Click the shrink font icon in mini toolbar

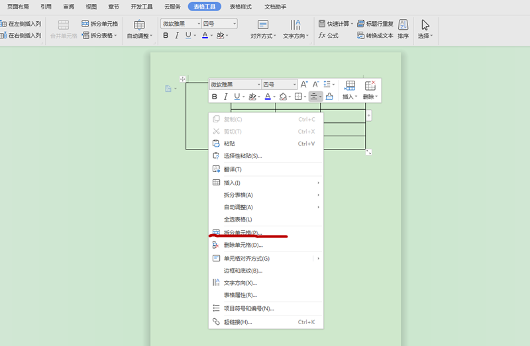click(316, 85)
